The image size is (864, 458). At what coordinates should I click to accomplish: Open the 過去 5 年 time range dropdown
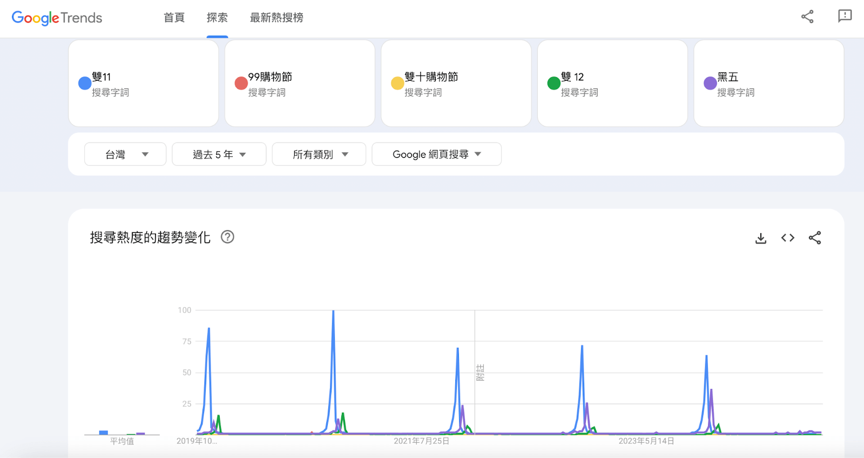point(219,154)
